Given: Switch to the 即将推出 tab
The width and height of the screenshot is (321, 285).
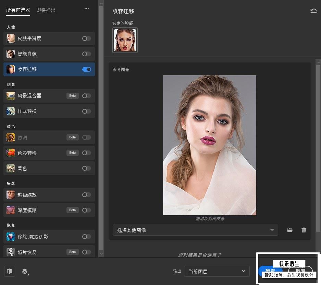Looking at the screenshot, I should [x=46, y=10].
